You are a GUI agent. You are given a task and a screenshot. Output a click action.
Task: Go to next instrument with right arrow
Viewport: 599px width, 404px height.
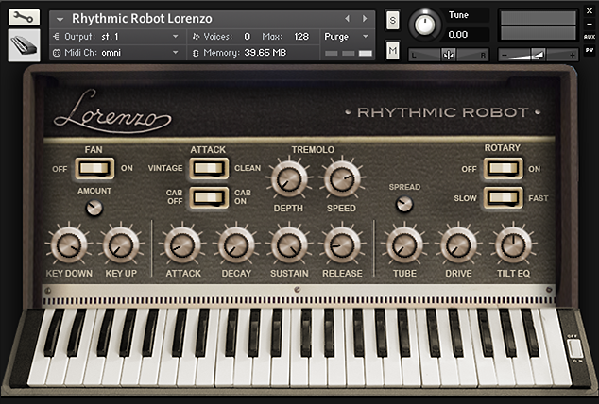[365, 18]
